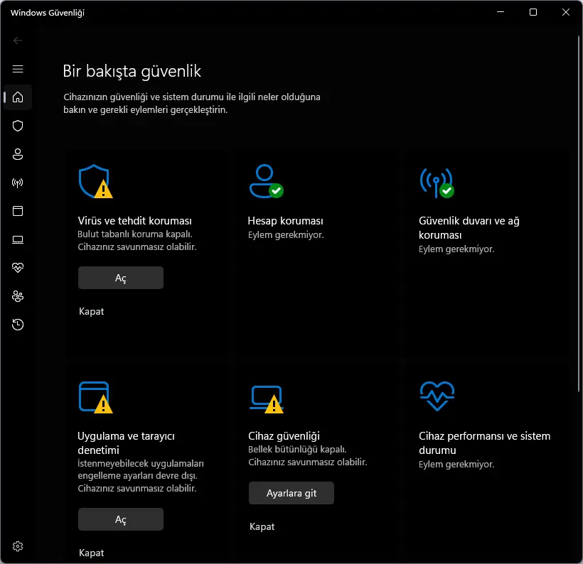Click Kapat link under Cihaz güvenliği
The height and width of the screenshot is (564, 583).
pos(262,526)
